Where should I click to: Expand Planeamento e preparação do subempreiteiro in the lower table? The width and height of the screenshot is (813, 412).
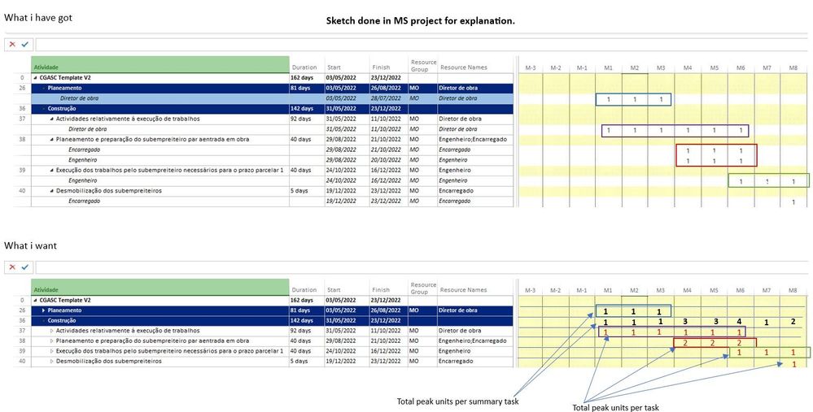click(52, 341)
